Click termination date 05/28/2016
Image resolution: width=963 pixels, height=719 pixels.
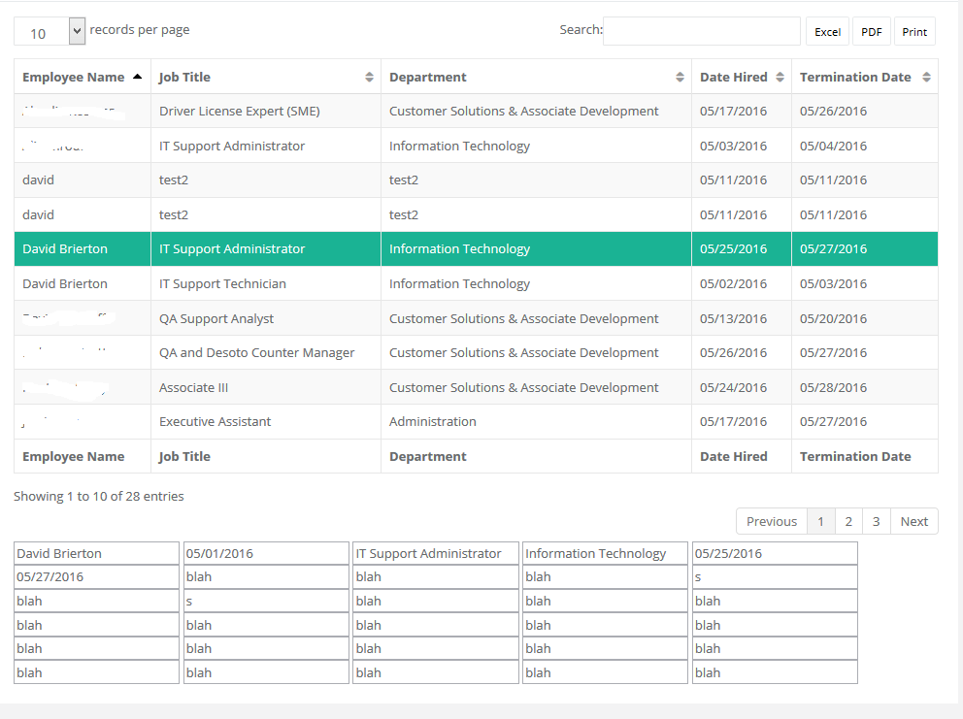point(834,387)
